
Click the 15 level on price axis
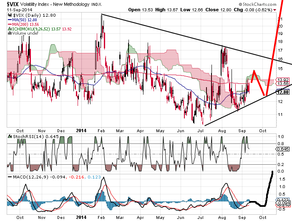[280, 68]
